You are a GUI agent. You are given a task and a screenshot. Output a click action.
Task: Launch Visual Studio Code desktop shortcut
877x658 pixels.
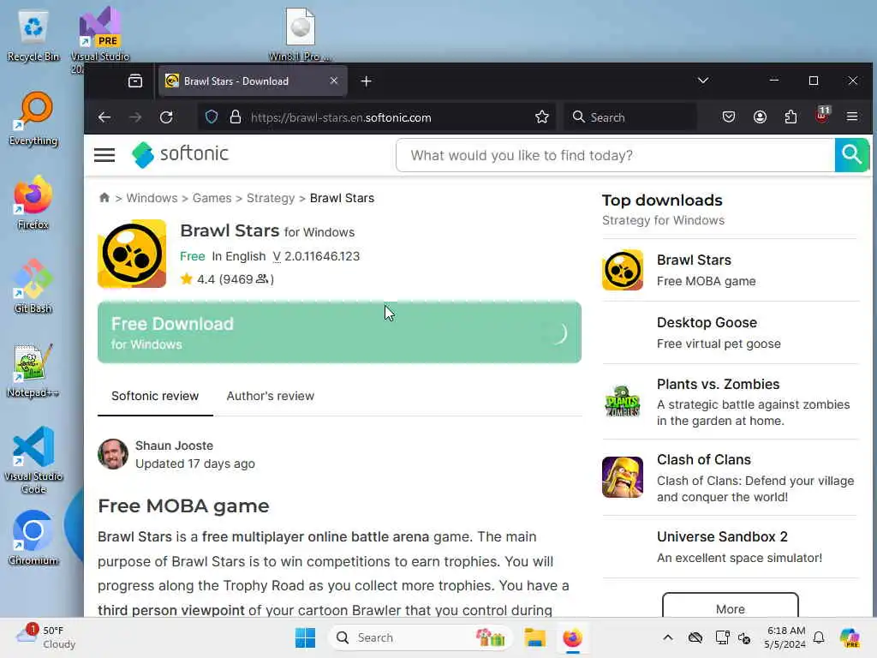pyautogui.click(x=33, y=460)
